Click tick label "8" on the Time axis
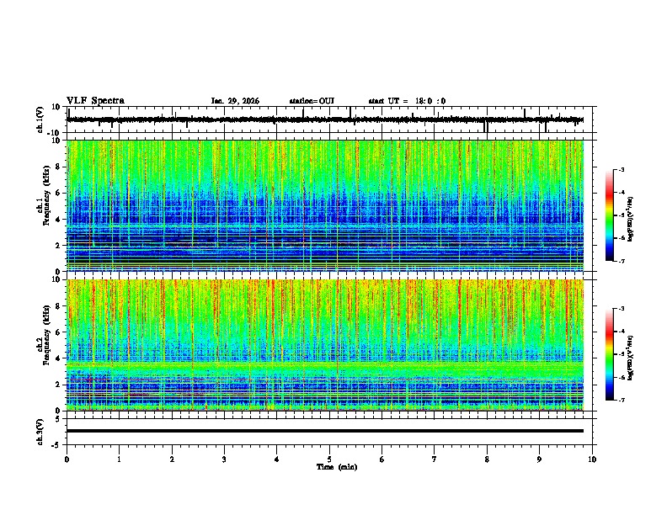Screen dimensions: 667x515 [487, 459]
